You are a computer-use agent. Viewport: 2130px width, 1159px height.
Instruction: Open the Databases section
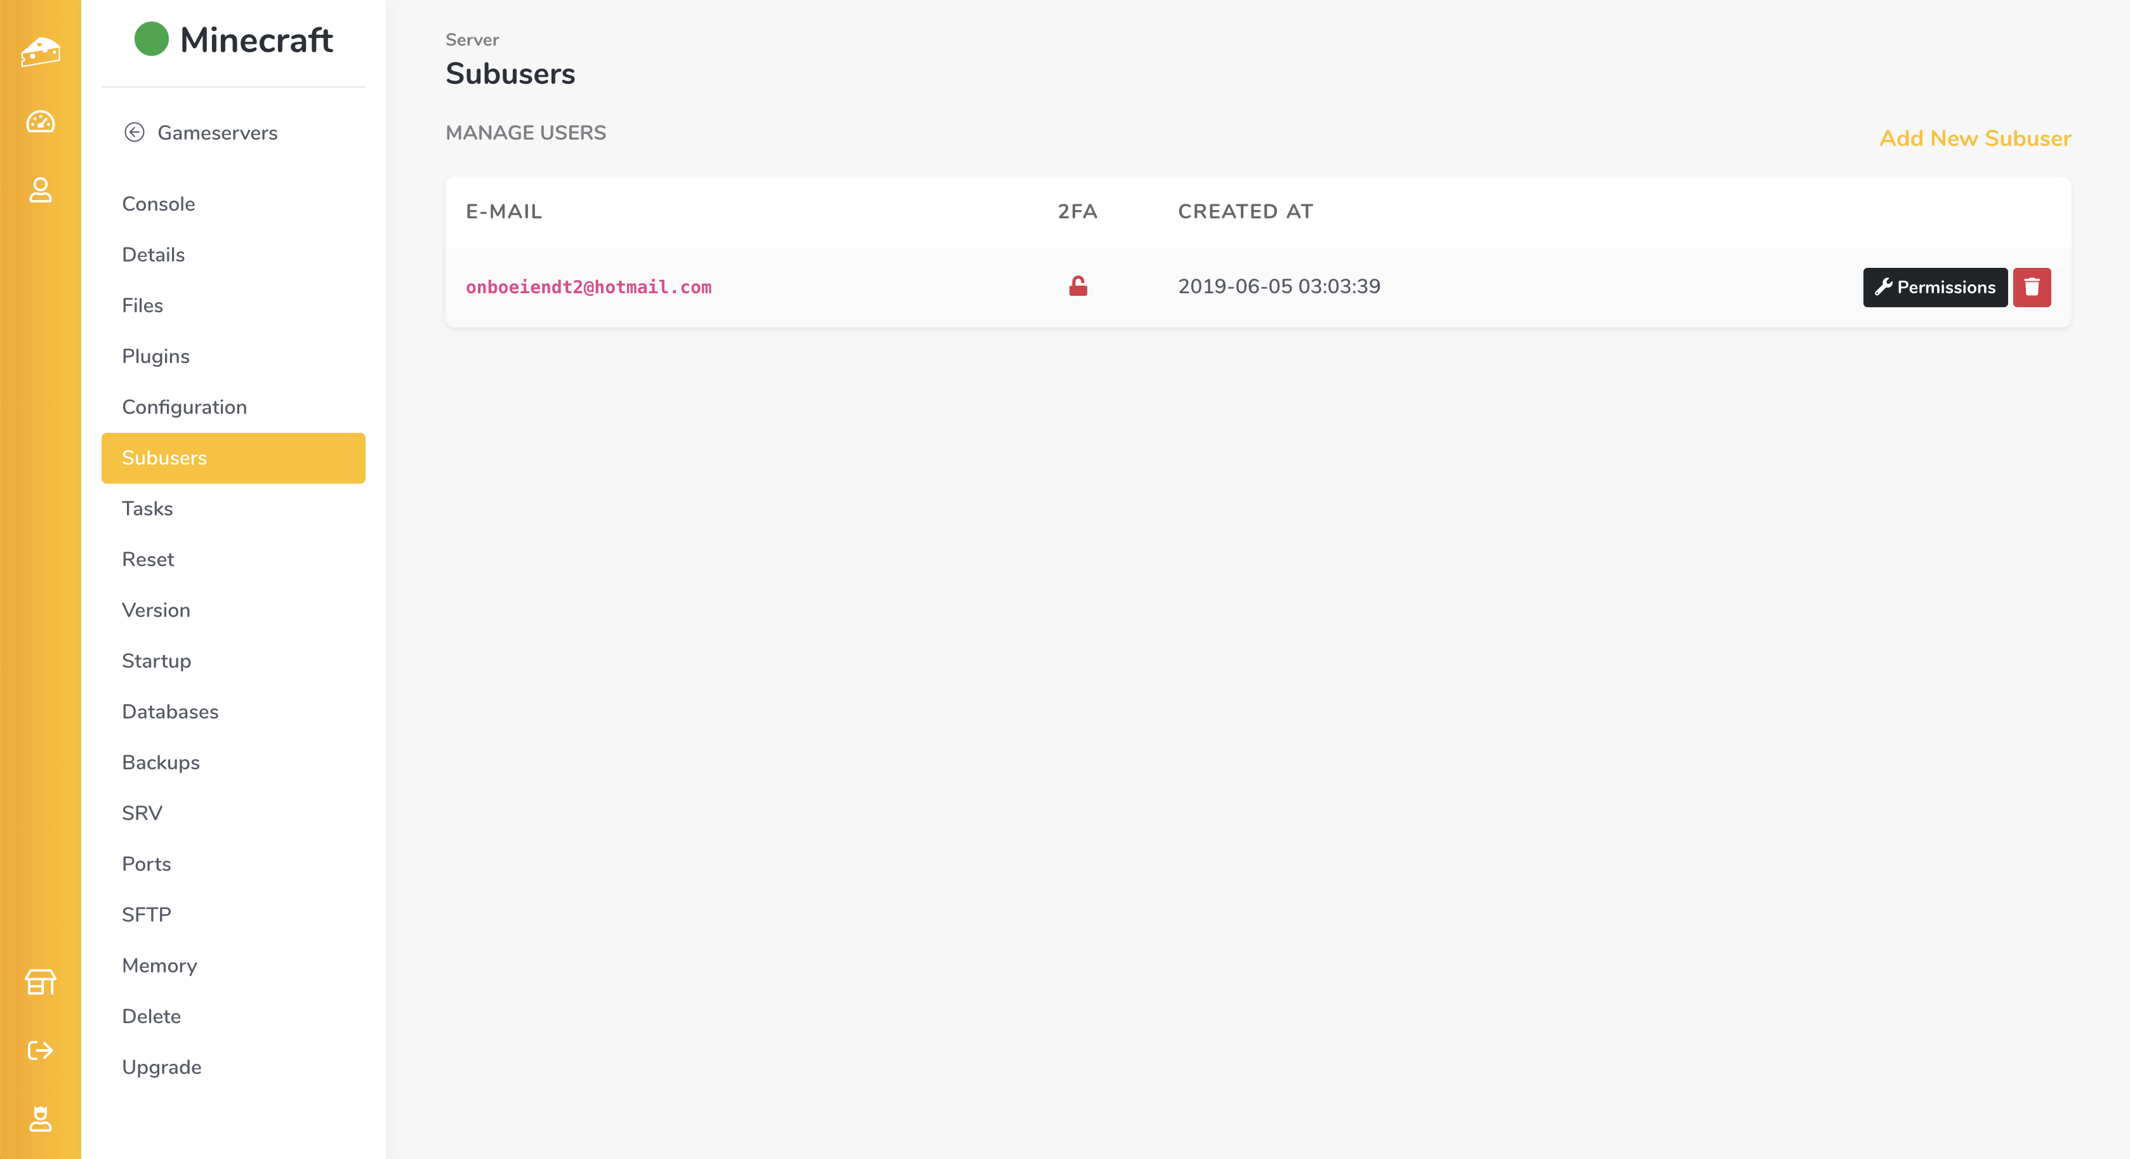170,711
